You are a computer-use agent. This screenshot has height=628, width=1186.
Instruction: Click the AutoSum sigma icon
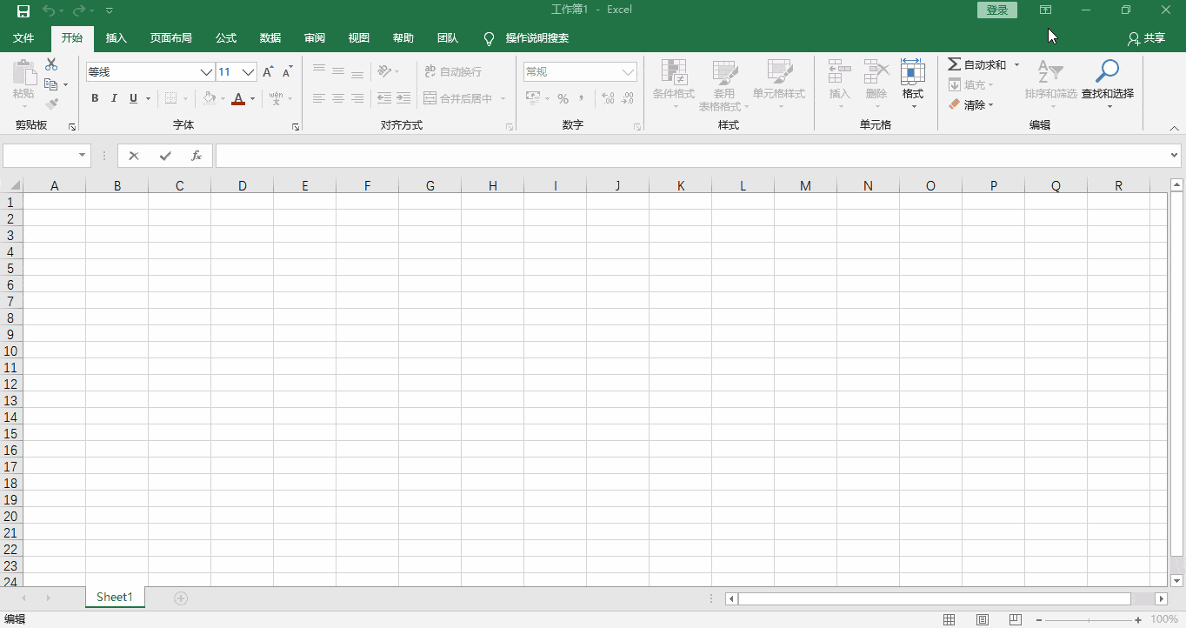954,64
